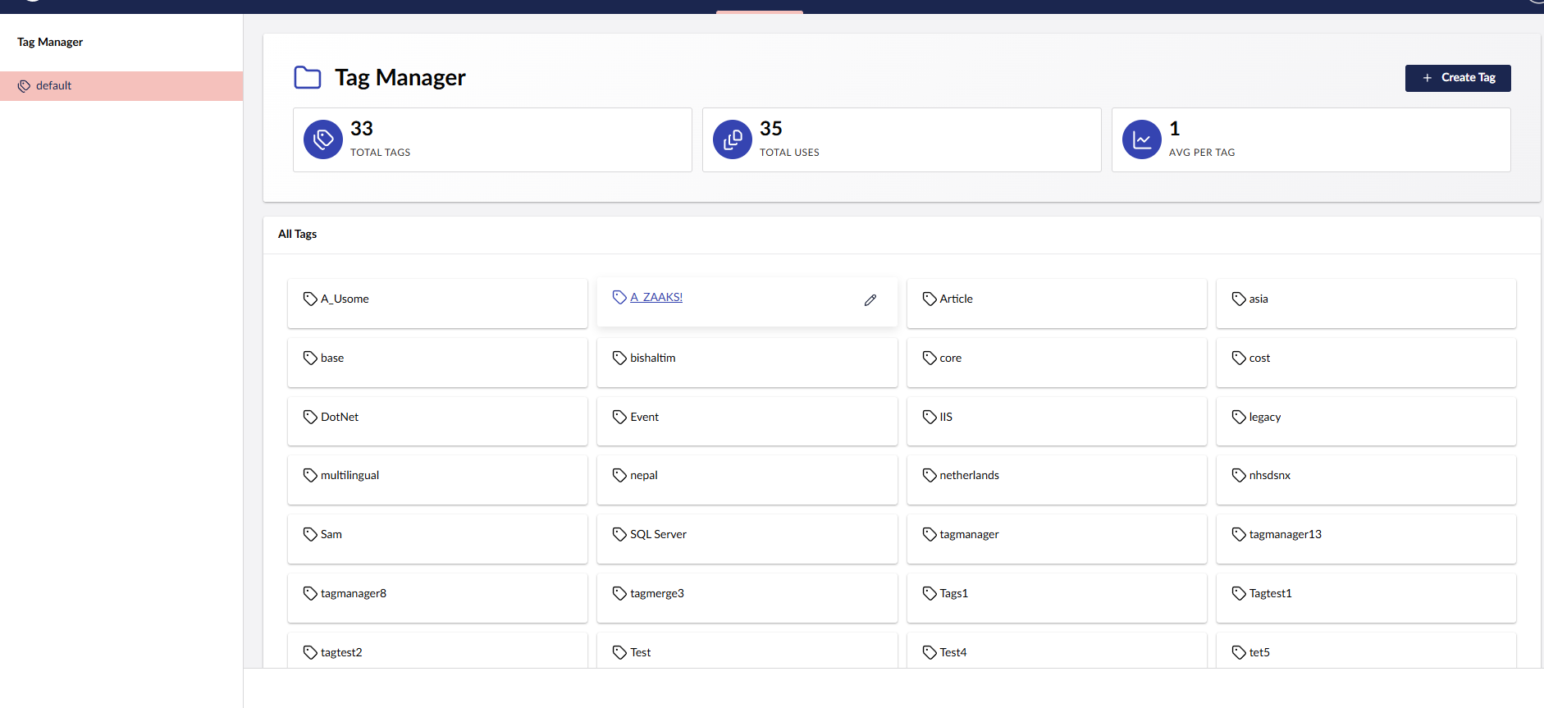Click the tag icon beside base
1544x708 pixels.
(x=310, y=358)
